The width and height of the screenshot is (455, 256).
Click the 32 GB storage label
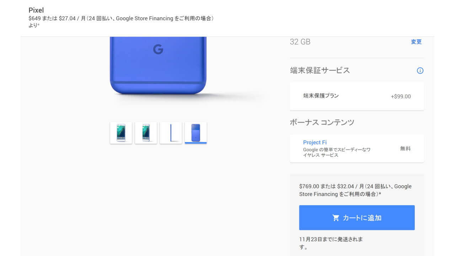(300, 42)
